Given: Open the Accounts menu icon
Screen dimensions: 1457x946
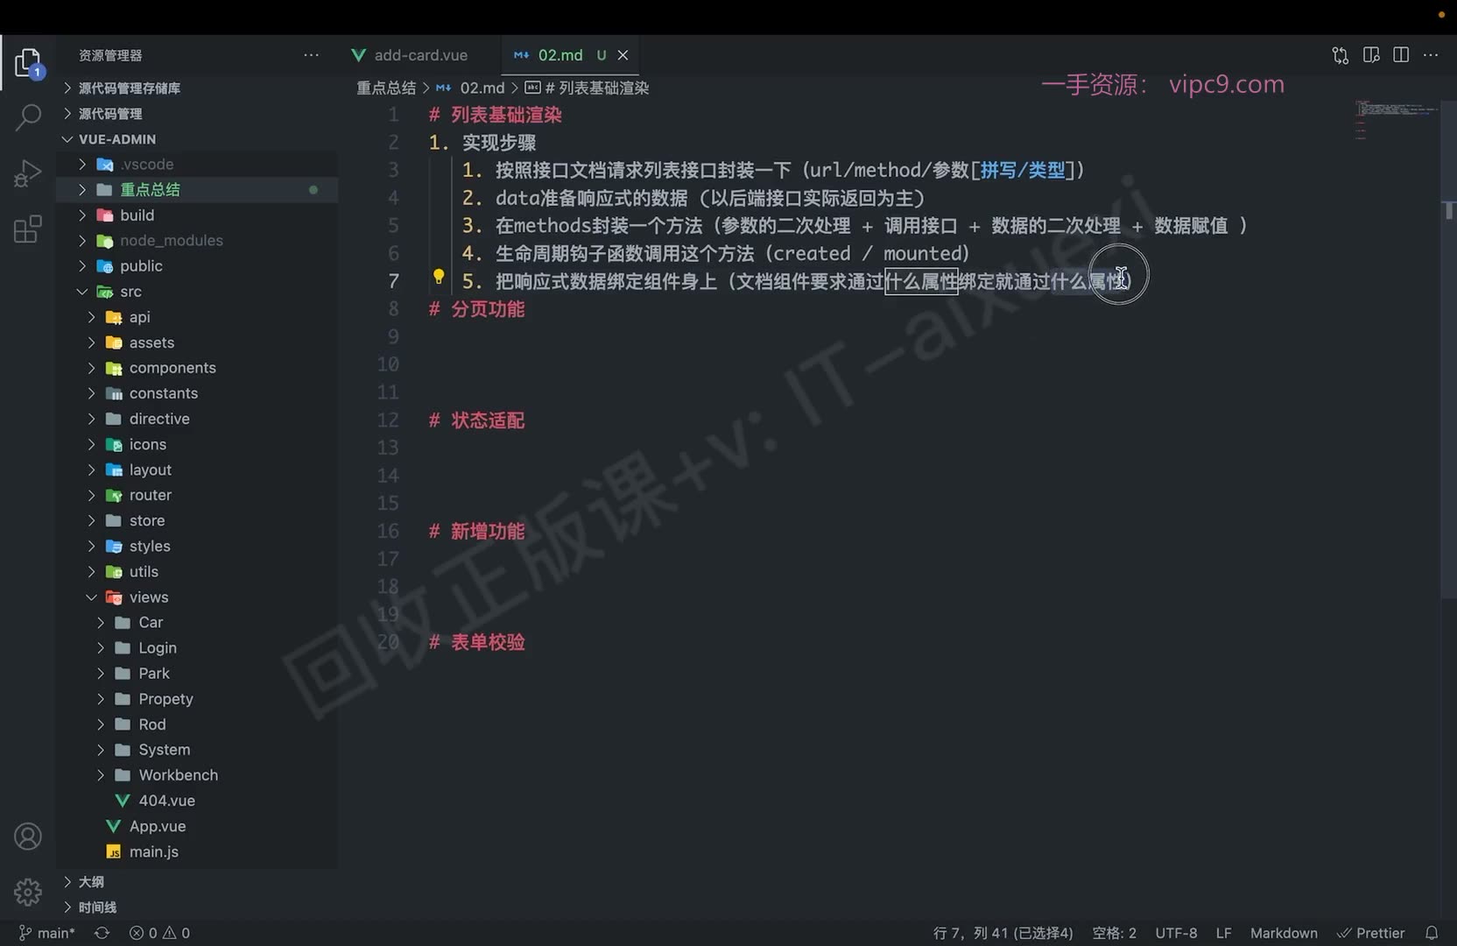Looking at the screenshot, I should (28, 837).
